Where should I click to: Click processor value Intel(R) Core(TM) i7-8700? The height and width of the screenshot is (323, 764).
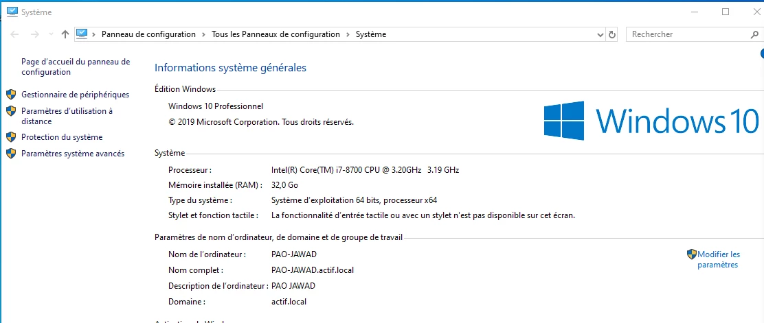point(365,170)
